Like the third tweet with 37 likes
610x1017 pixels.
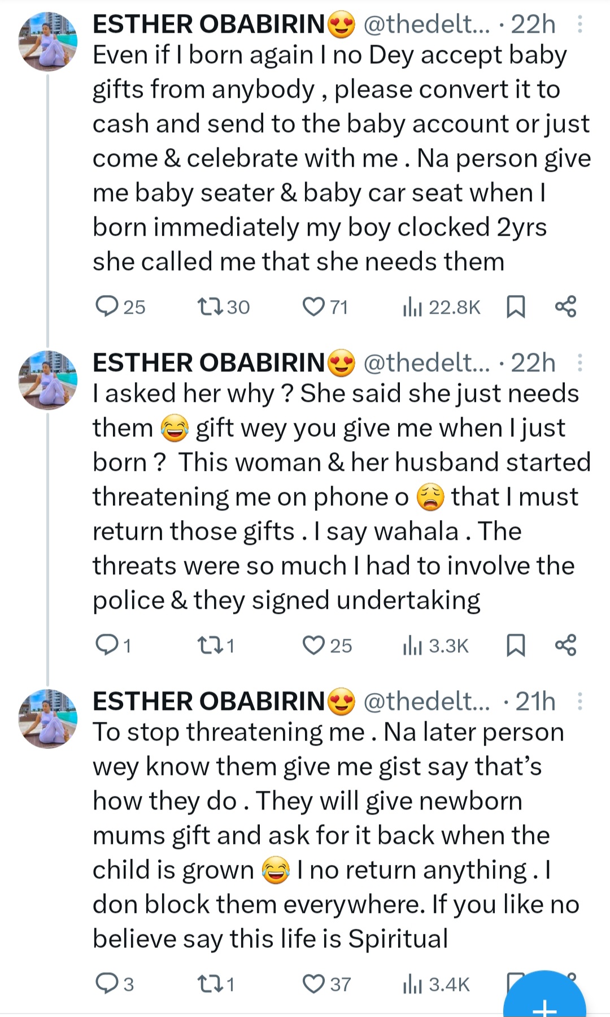click(x=313, y=984)
